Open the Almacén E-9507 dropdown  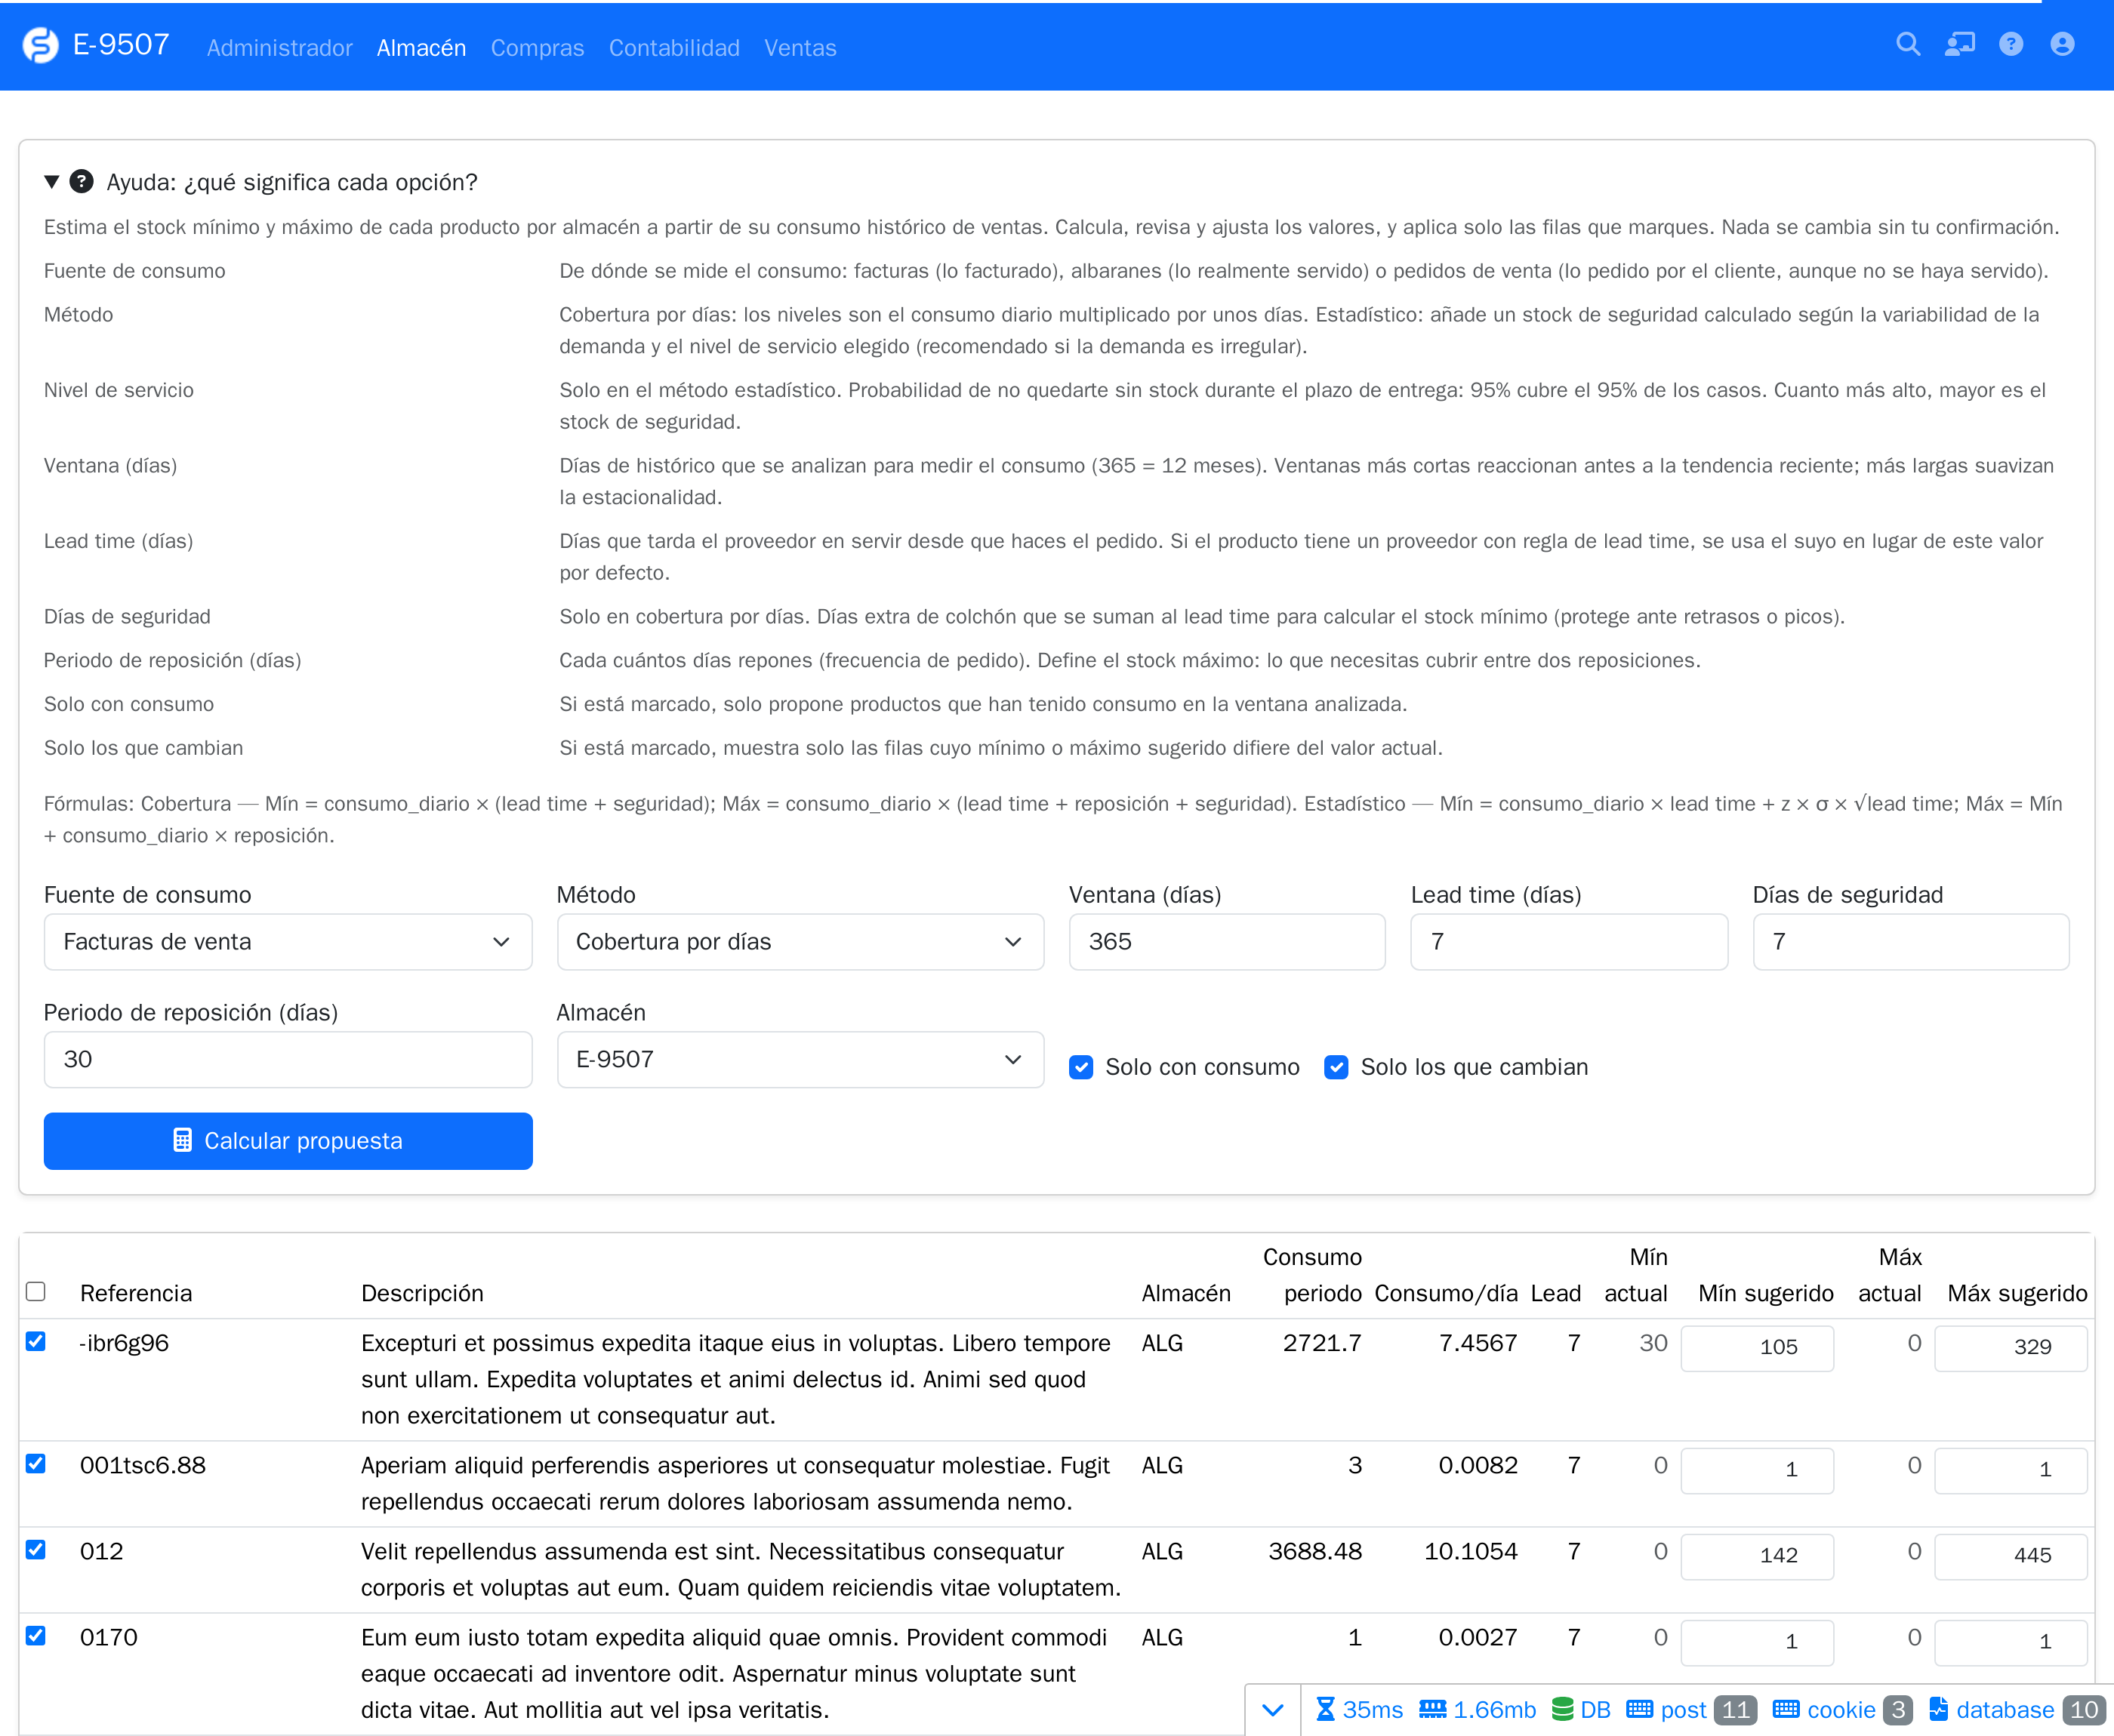pyautogui.click(x=800, y=1060)
